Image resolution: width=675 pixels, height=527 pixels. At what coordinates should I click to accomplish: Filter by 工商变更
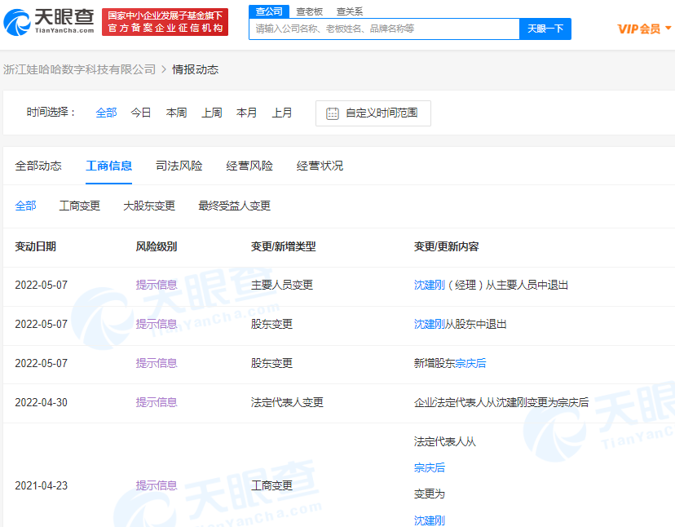click(80, 206)
